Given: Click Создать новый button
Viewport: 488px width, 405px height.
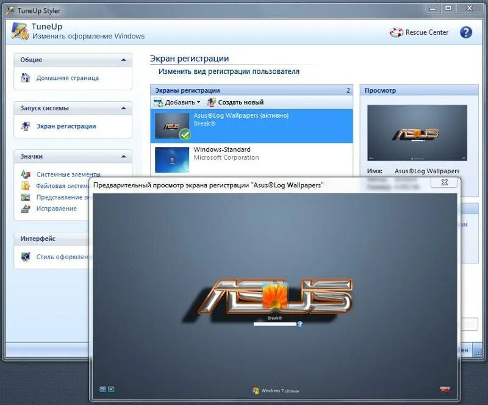Looking at the screenshot, I should [235, 102].
